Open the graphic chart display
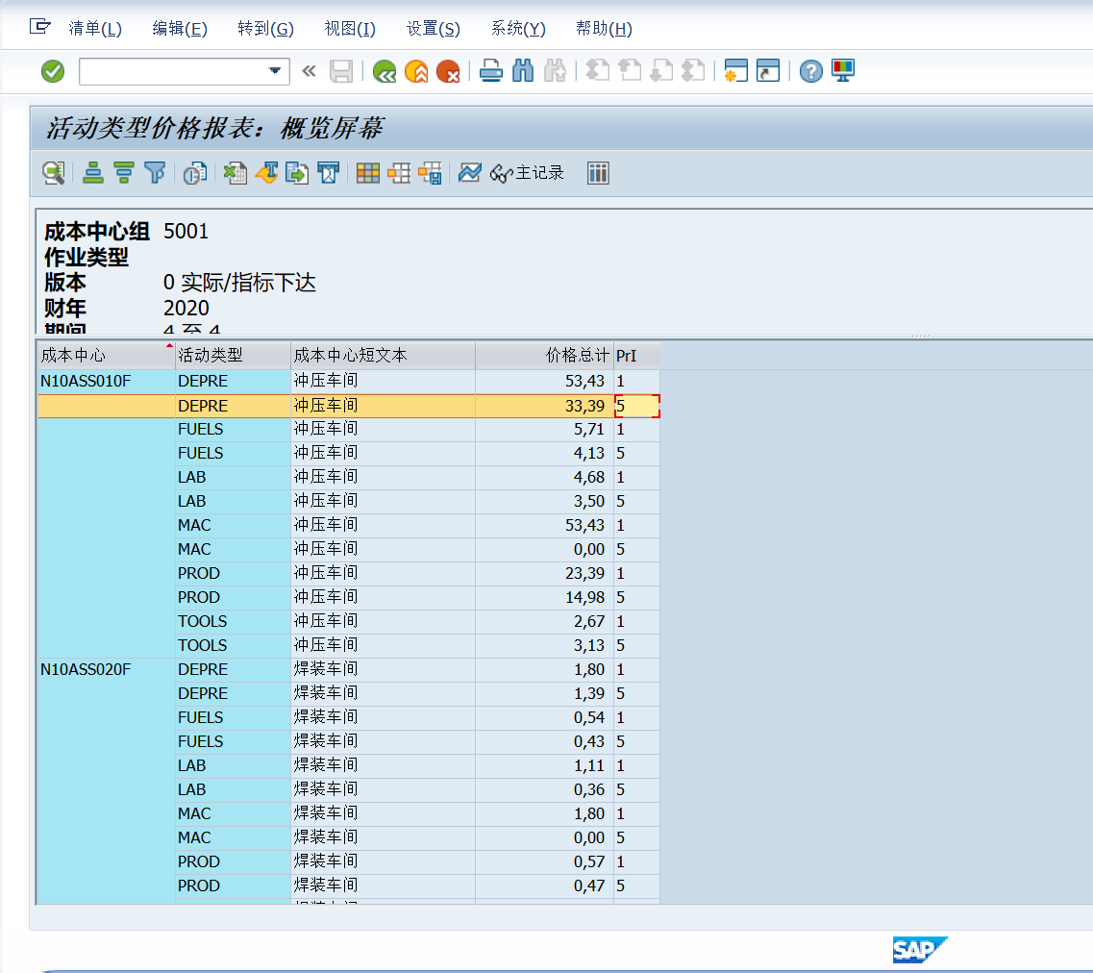This screenshot has width=1093, height=973. pos(469,173)
